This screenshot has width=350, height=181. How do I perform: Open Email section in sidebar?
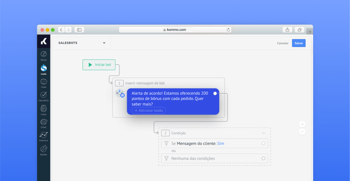pos(44,122)
